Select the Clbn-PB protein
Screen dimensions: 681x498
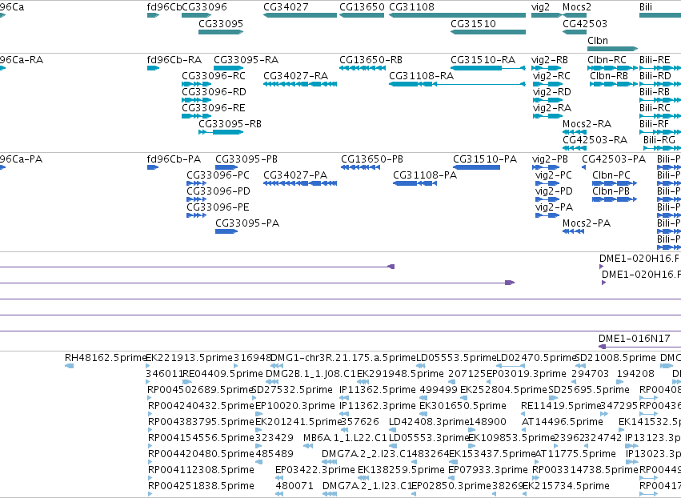[x=615, y=199]
